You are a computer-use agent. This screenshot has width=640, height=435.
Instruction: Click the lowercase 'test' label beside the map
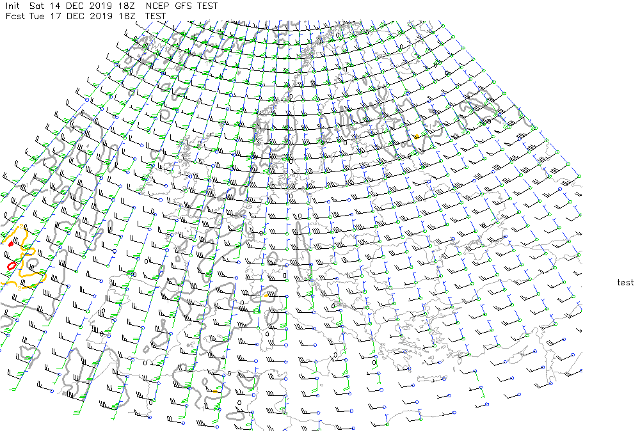point(625,282)
